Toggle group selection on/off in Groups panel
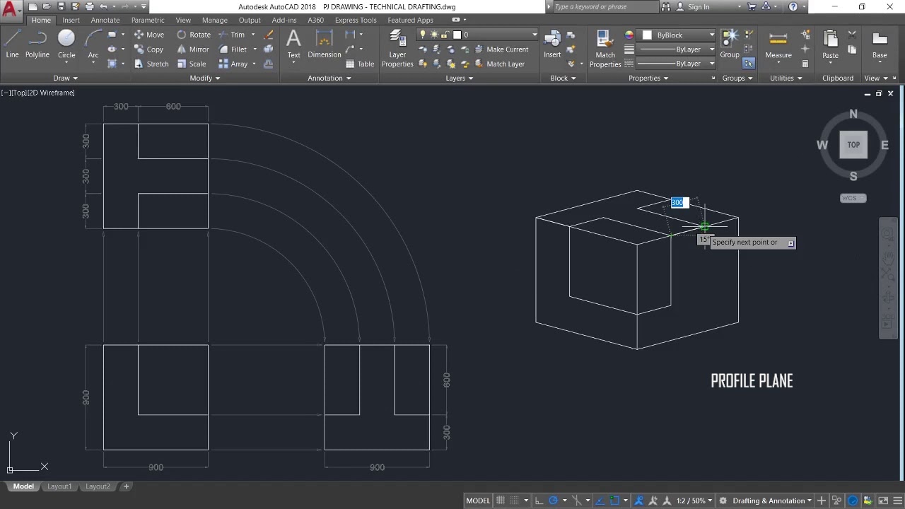Screen dimensions: 905x509 [748, 64]
